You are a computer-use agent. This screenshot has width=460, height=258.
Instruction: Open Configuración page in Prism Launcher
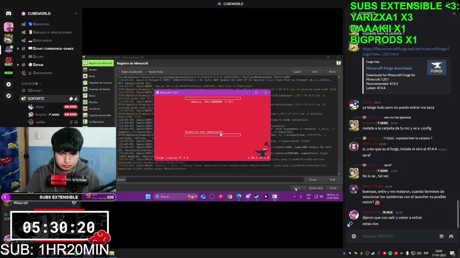[98, 121]
